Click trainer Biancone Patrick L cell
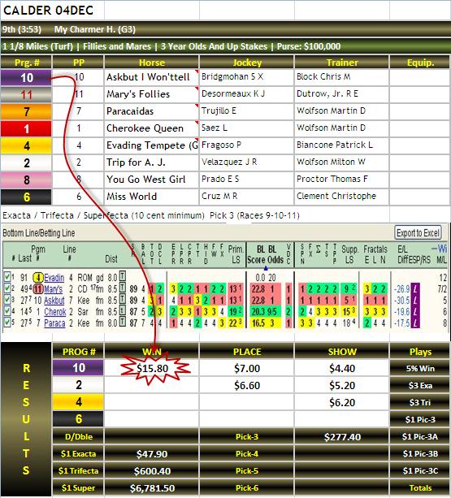Image resolution: width=451 pixels, height=498 pixels. click(342, 145)
